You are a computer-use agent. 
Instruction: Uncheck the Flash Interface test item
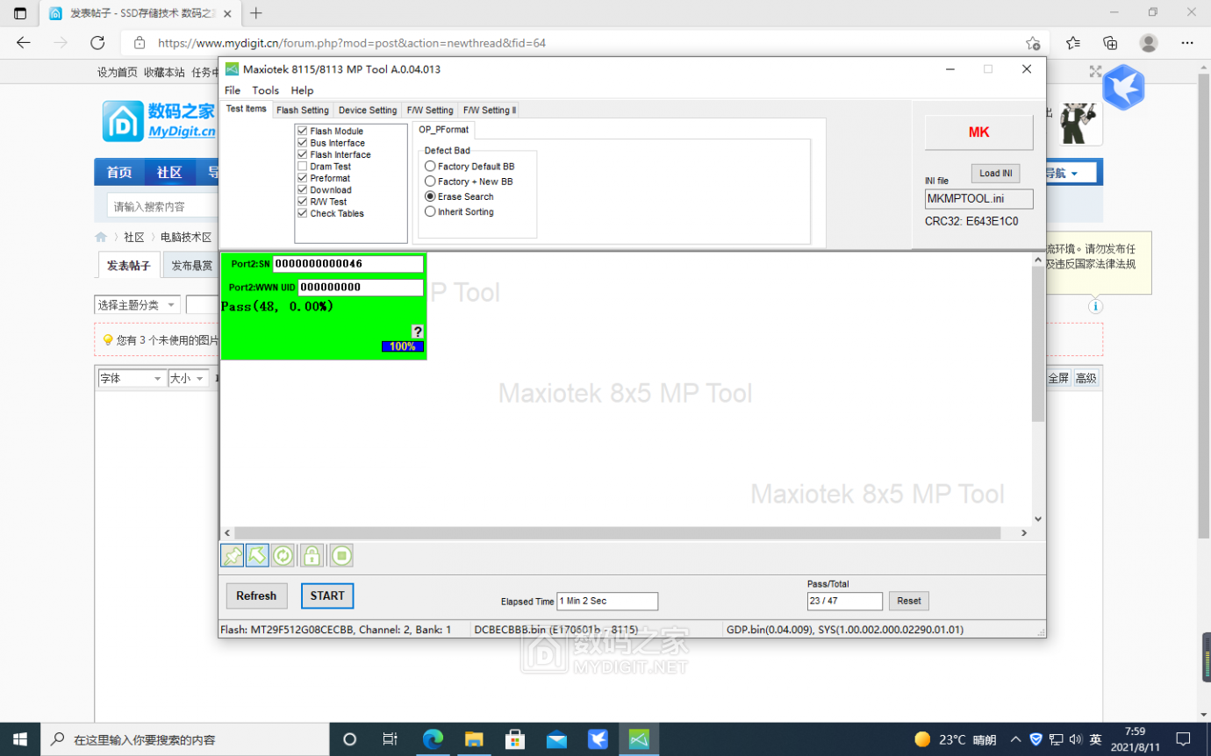pos(302,154)
